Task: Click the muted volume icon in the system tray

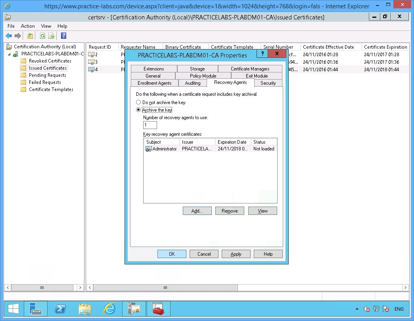Action: pyautogui.click(x=366, y=309)
